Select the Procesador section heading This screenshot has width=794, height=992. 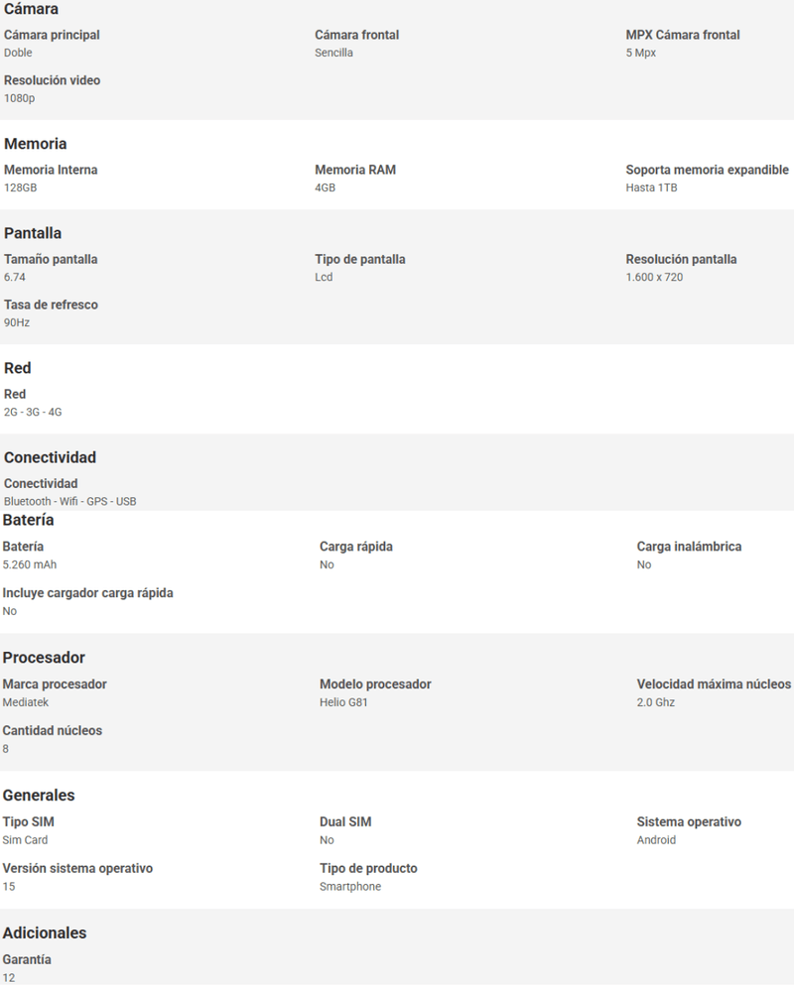[x=44, y=658]
